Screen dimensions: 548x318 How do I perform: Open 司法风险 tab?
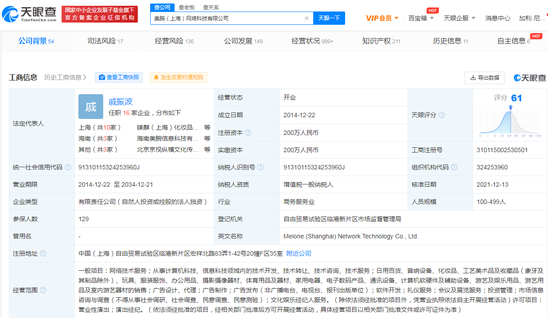click(105, 41)
